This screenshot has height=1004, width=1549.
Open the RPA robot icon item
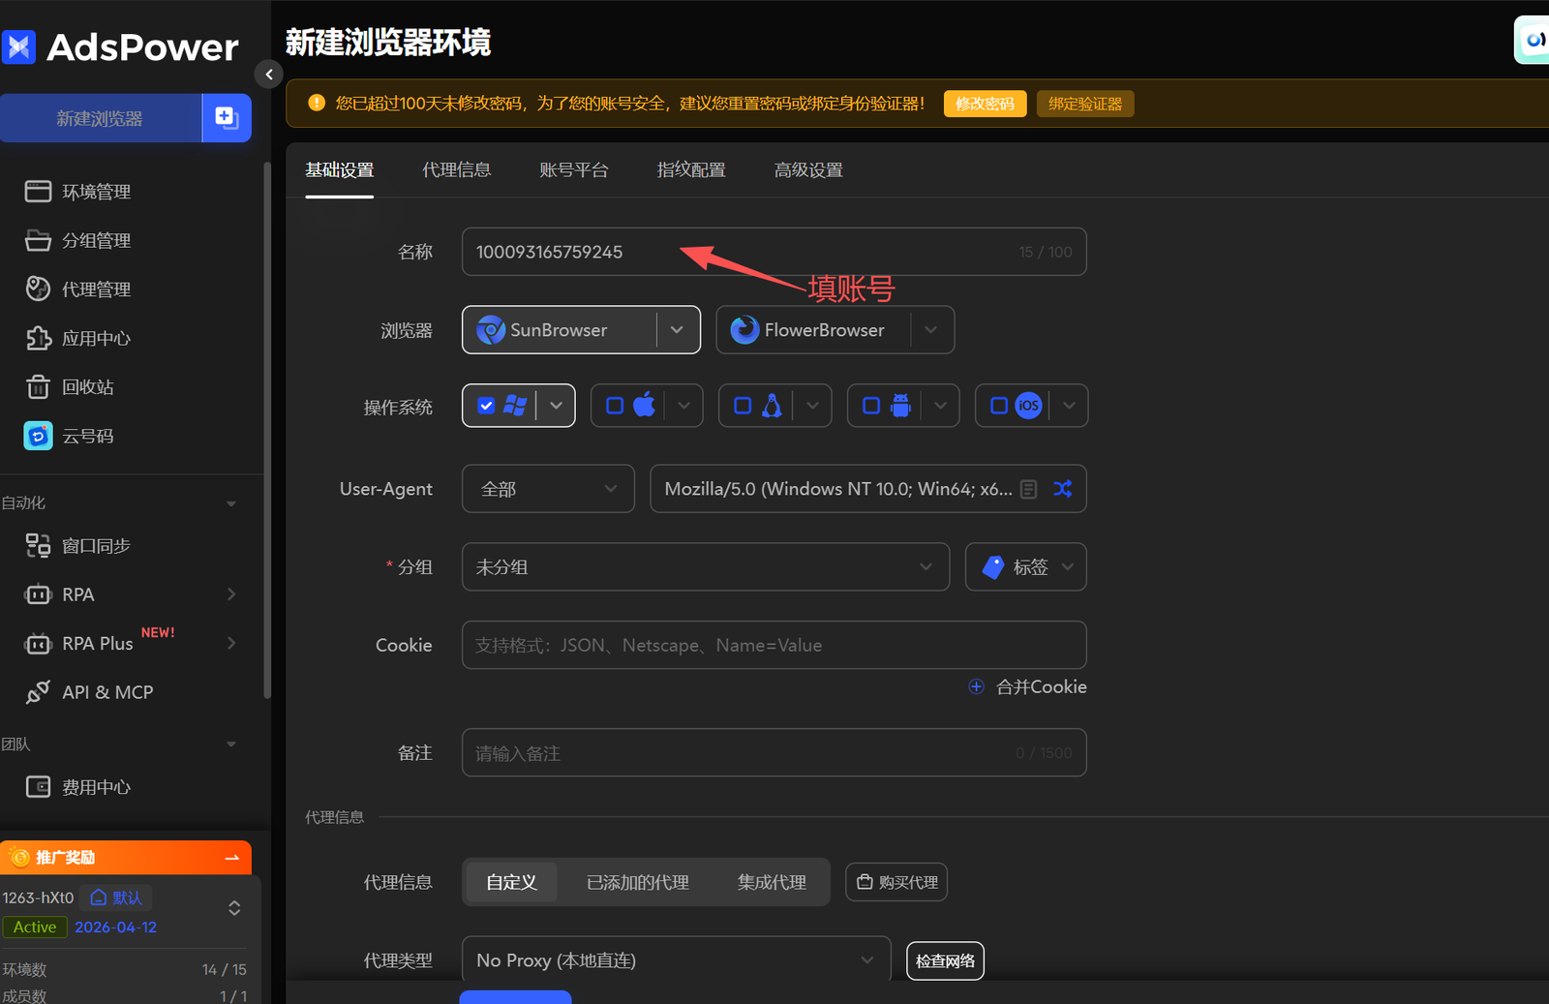(38, 594)
